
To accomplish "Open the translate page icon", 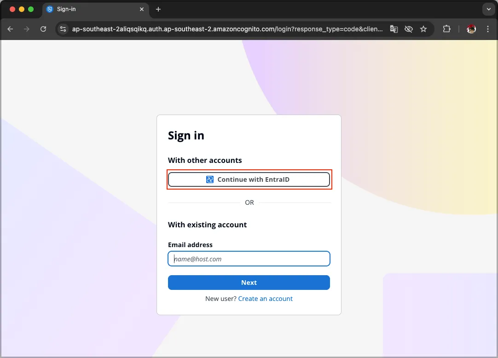I will (x=394, y=29).
